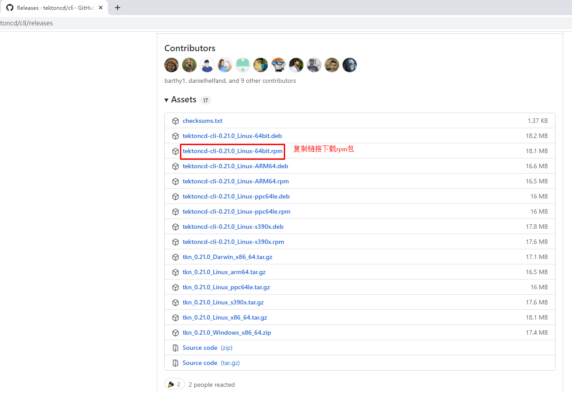572x393 pixels.
Task: Collapse the Assets section
Action: (x=180, y=100)
